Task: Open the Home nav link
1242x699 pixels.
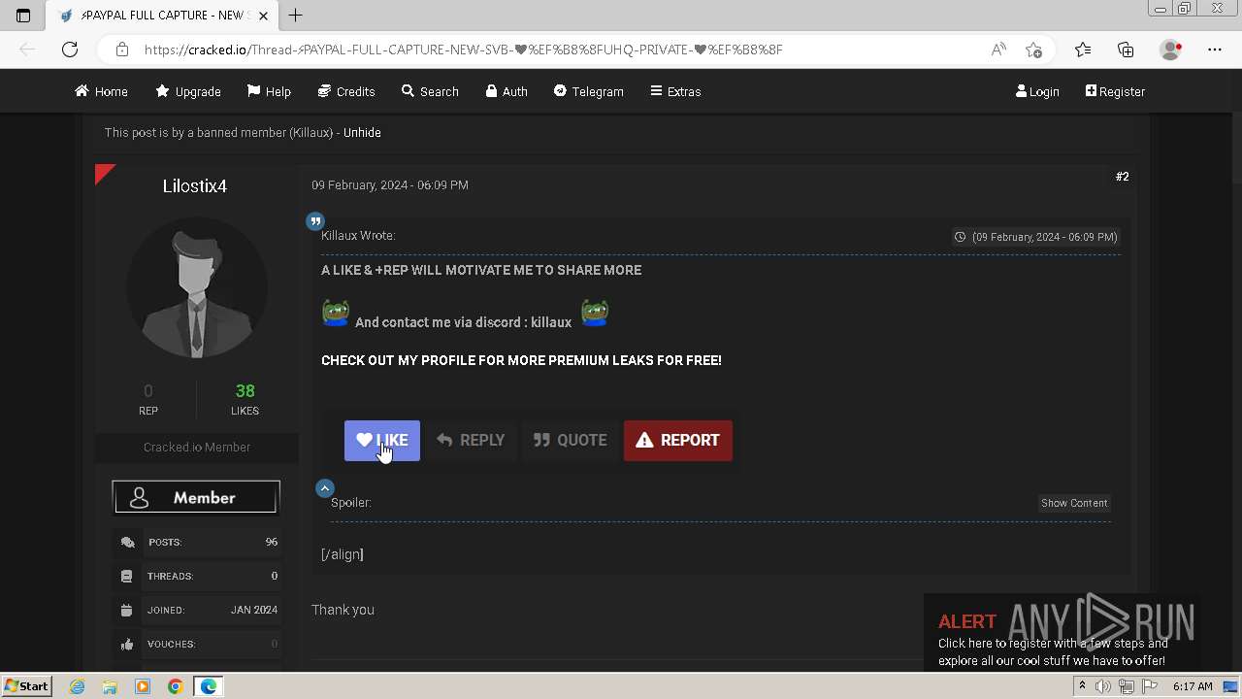Action: coord(101,91)
